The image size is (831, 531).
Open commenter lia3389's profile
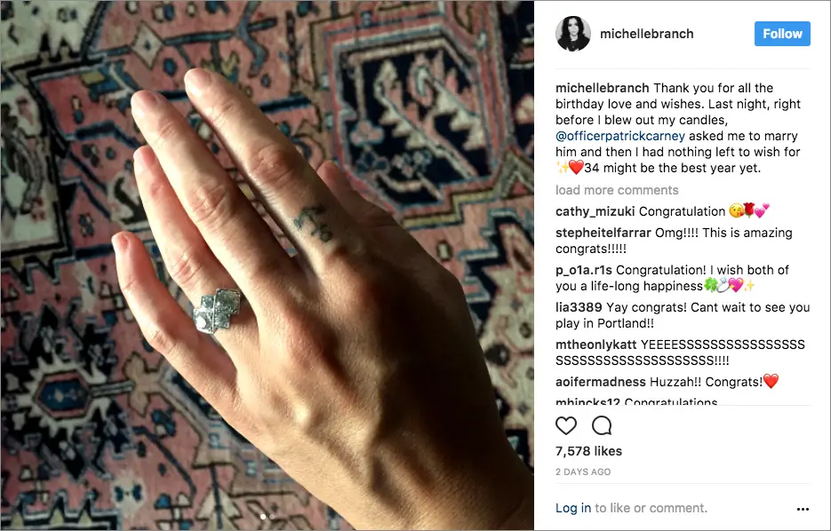[x=579, y=307]
